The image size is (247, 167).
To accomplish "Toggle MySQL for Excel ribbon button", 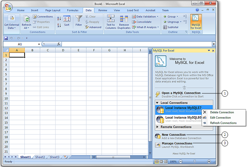I will (196, 22).
